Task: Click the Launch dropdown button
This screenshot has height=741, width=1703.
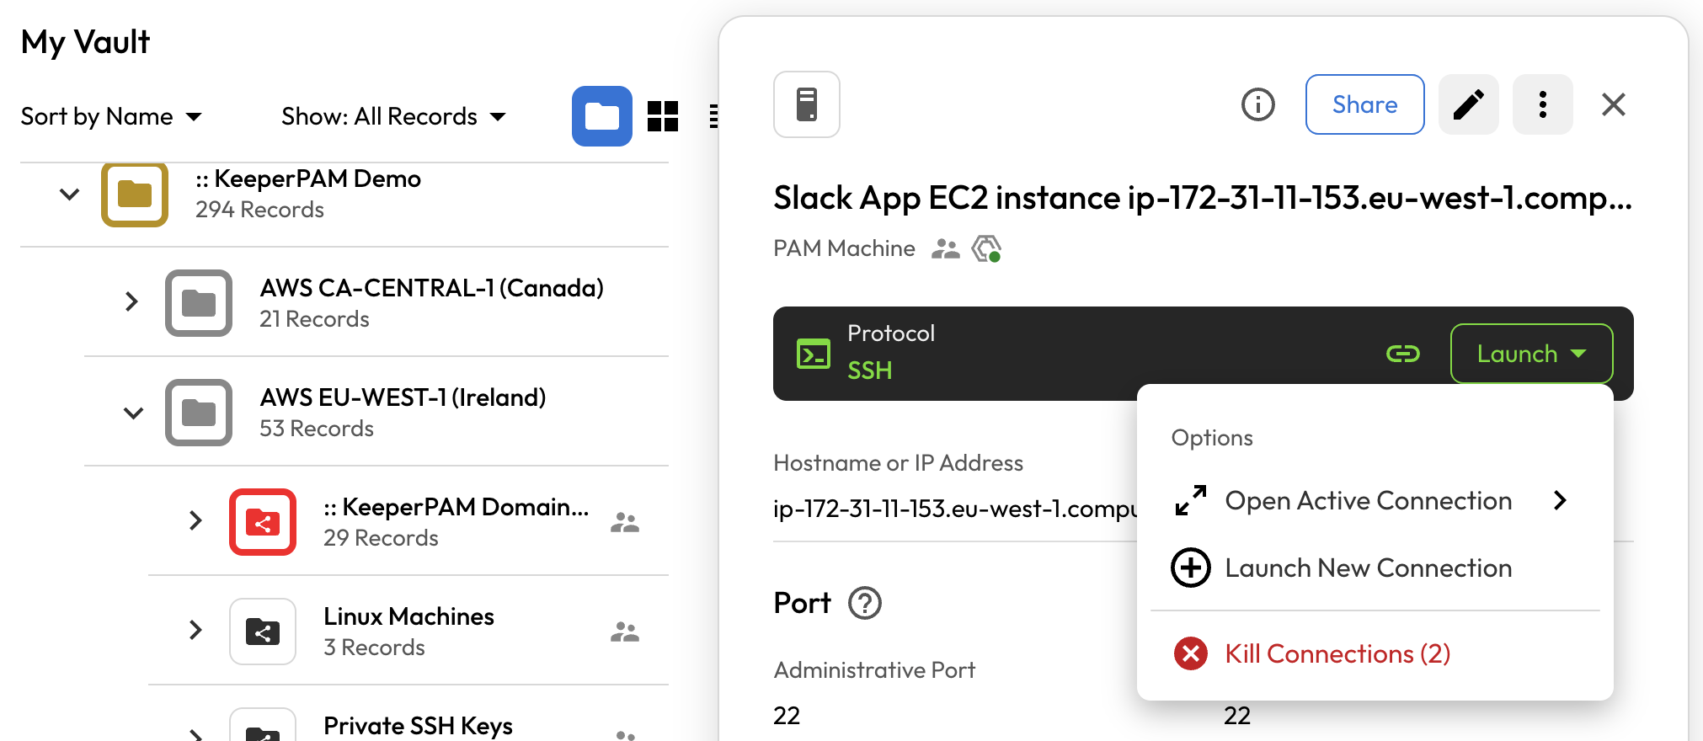Action: pyautogui.click(x=1530, y=354)
